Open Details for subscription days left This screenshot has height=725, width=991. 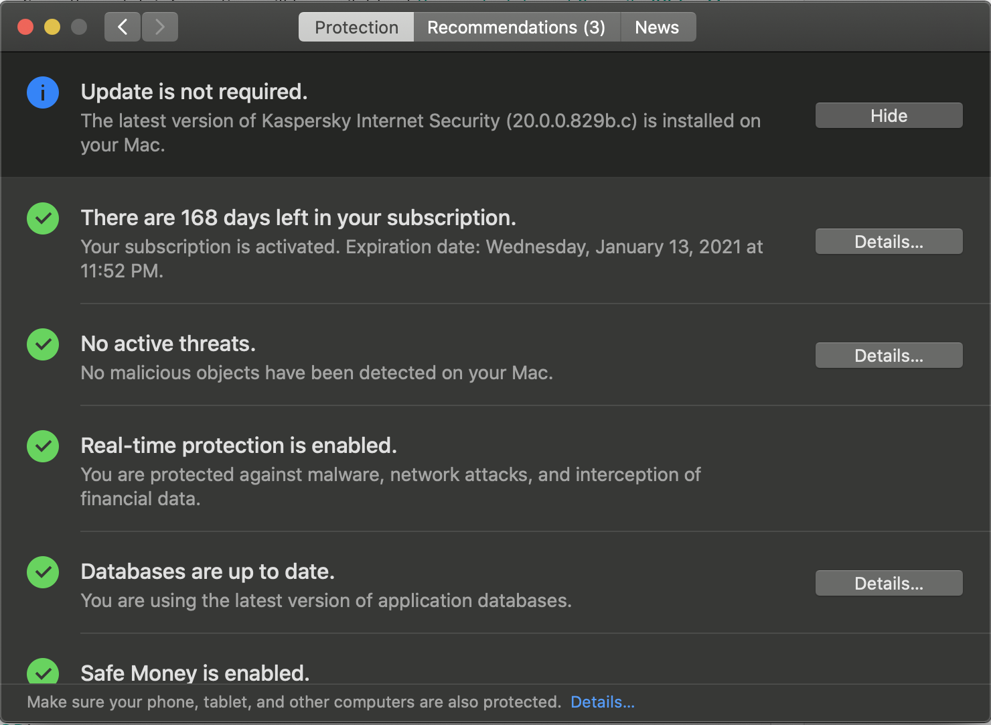click(x=889, y=241)
